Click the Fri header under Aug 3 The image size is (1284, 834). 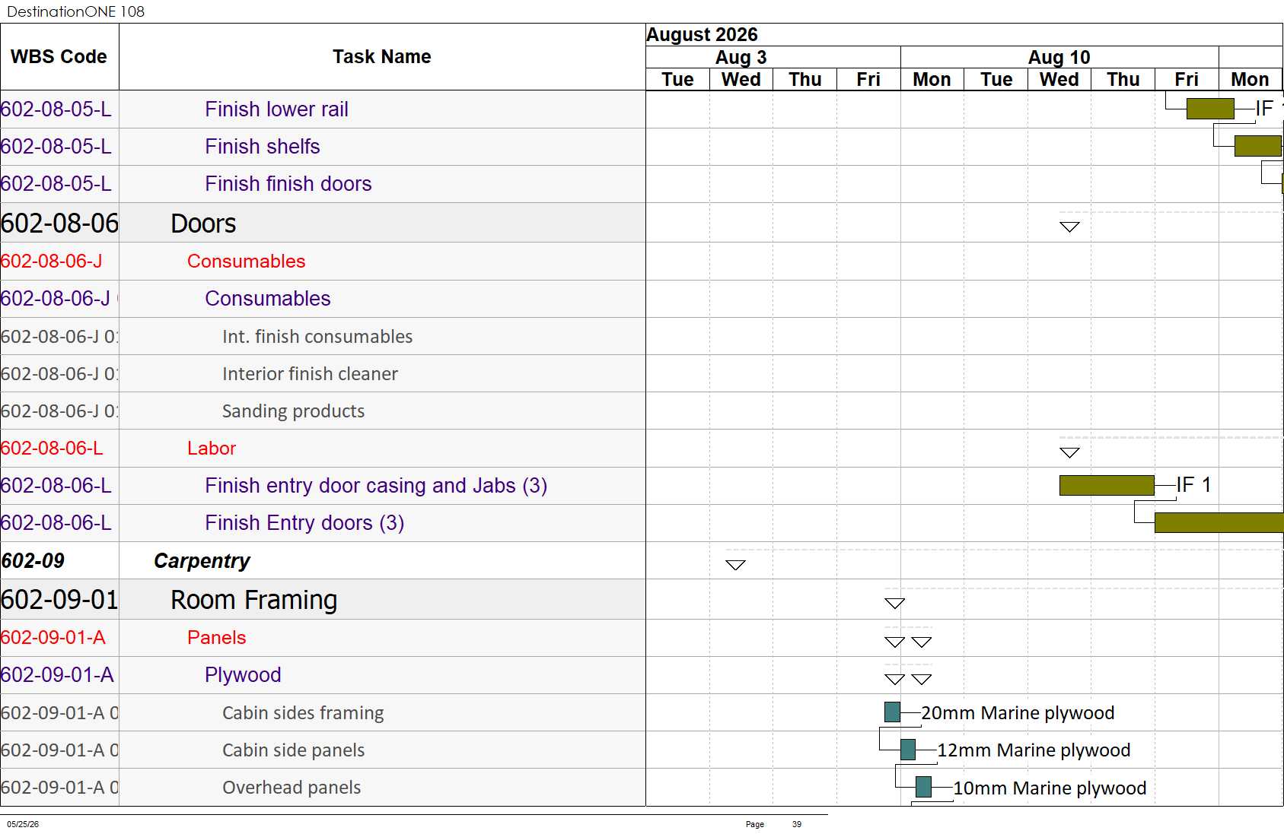pos(868,80)
